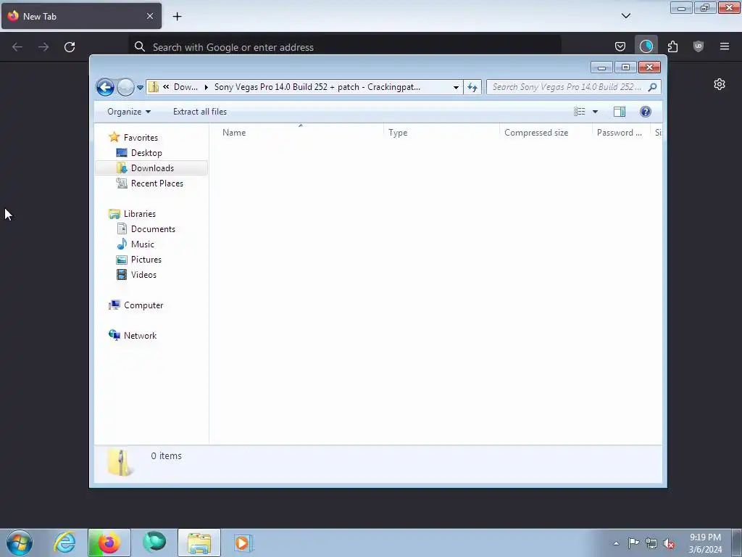Click the Dow... breadcrumb in address bar

click(x=185, y=87)
